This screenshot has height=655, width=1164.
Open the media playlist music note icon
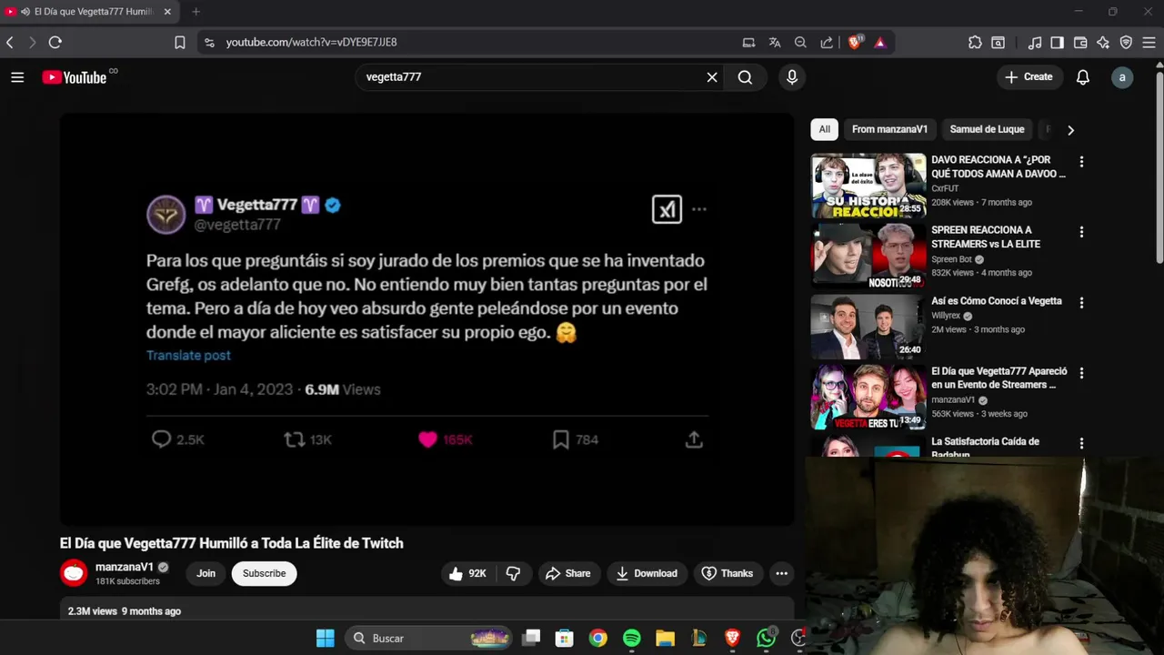(1035, 42)
